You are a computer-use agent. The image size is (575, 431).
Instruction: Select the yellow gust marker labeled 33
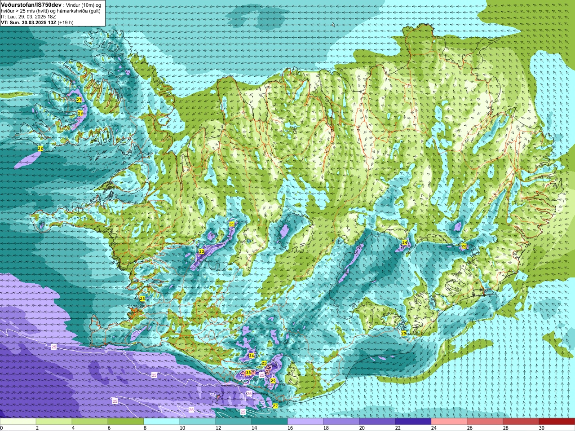point(201,251)
